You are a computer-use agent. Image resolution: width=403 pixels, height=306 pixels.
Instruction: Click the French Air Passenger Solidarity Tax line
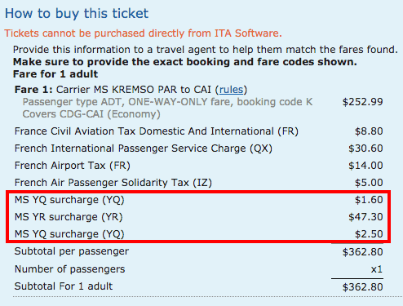coord(198,183)
